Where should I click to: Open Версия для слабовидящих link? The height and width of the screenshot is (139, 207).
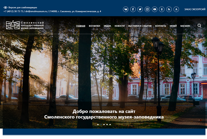click(23, 8)
